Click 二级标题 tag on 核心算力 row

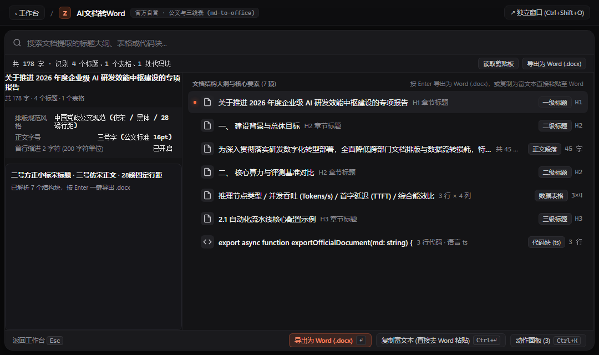point(555,173)
